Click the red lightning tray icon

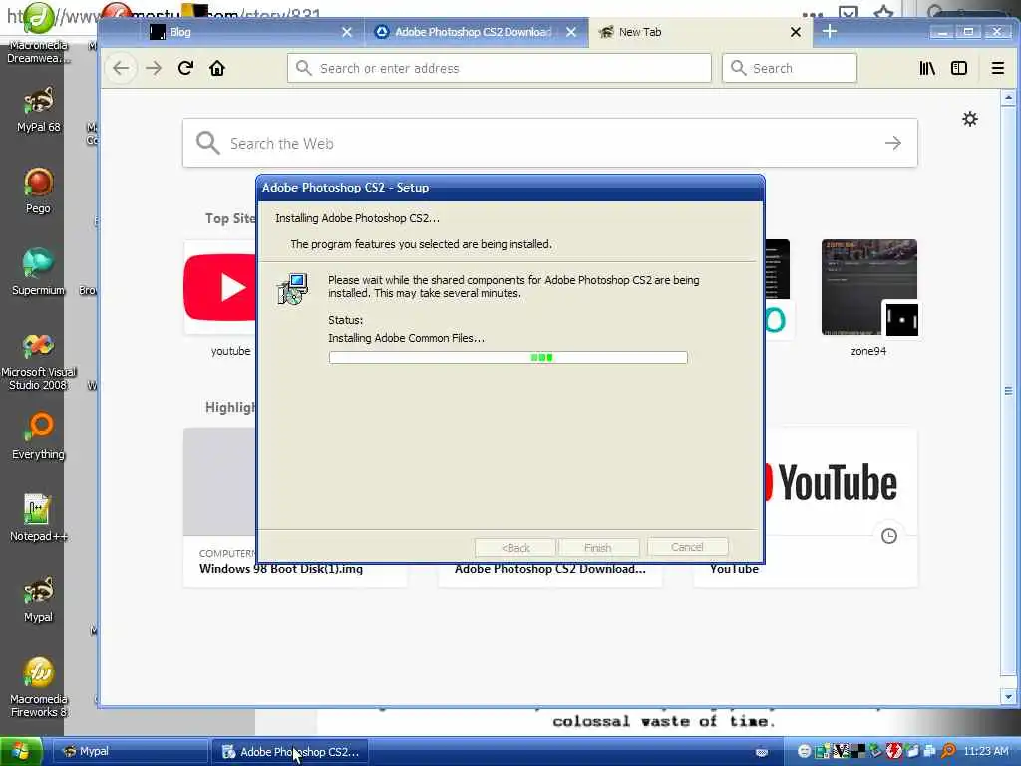pos(894,752)
